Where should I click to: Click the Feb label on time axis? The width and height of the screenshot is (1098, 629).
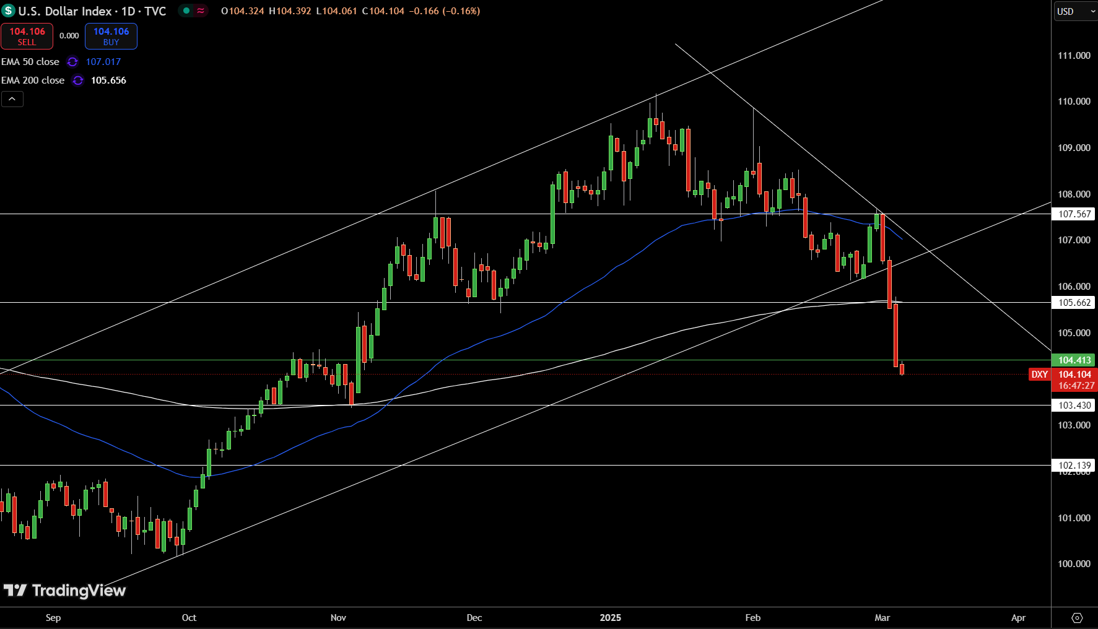pos(752,618)
